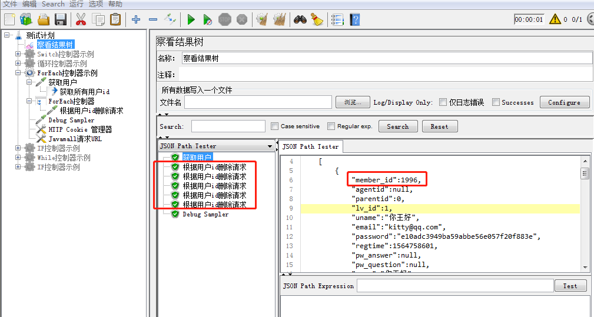This screenshot has width=594, height=317.
Task: Select 根据用户id删除请求 in test plan tree
Action: click(x=91, y=111)
